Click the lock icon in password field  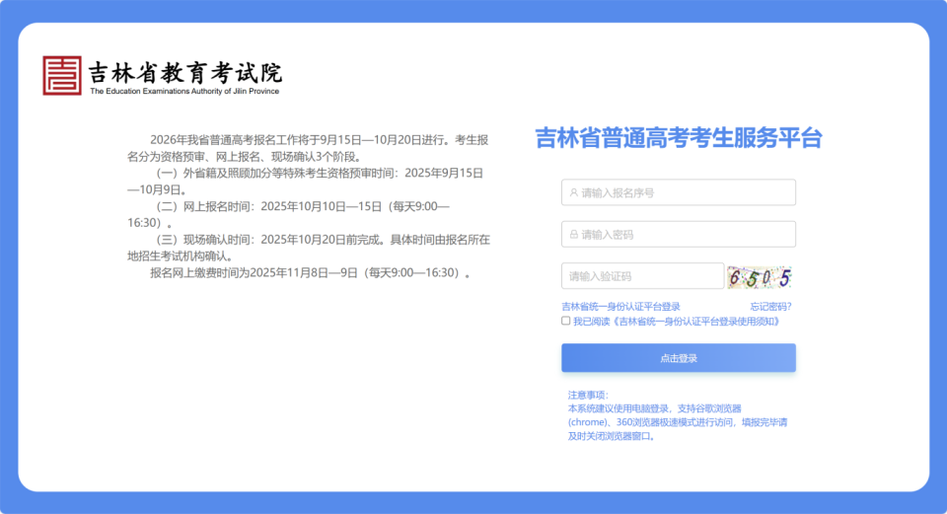(x=574, y=235)
